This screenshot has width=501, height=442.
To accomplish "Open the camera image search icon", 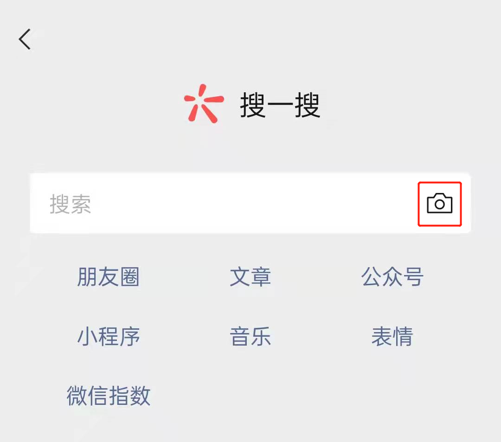I will [440, 204].
